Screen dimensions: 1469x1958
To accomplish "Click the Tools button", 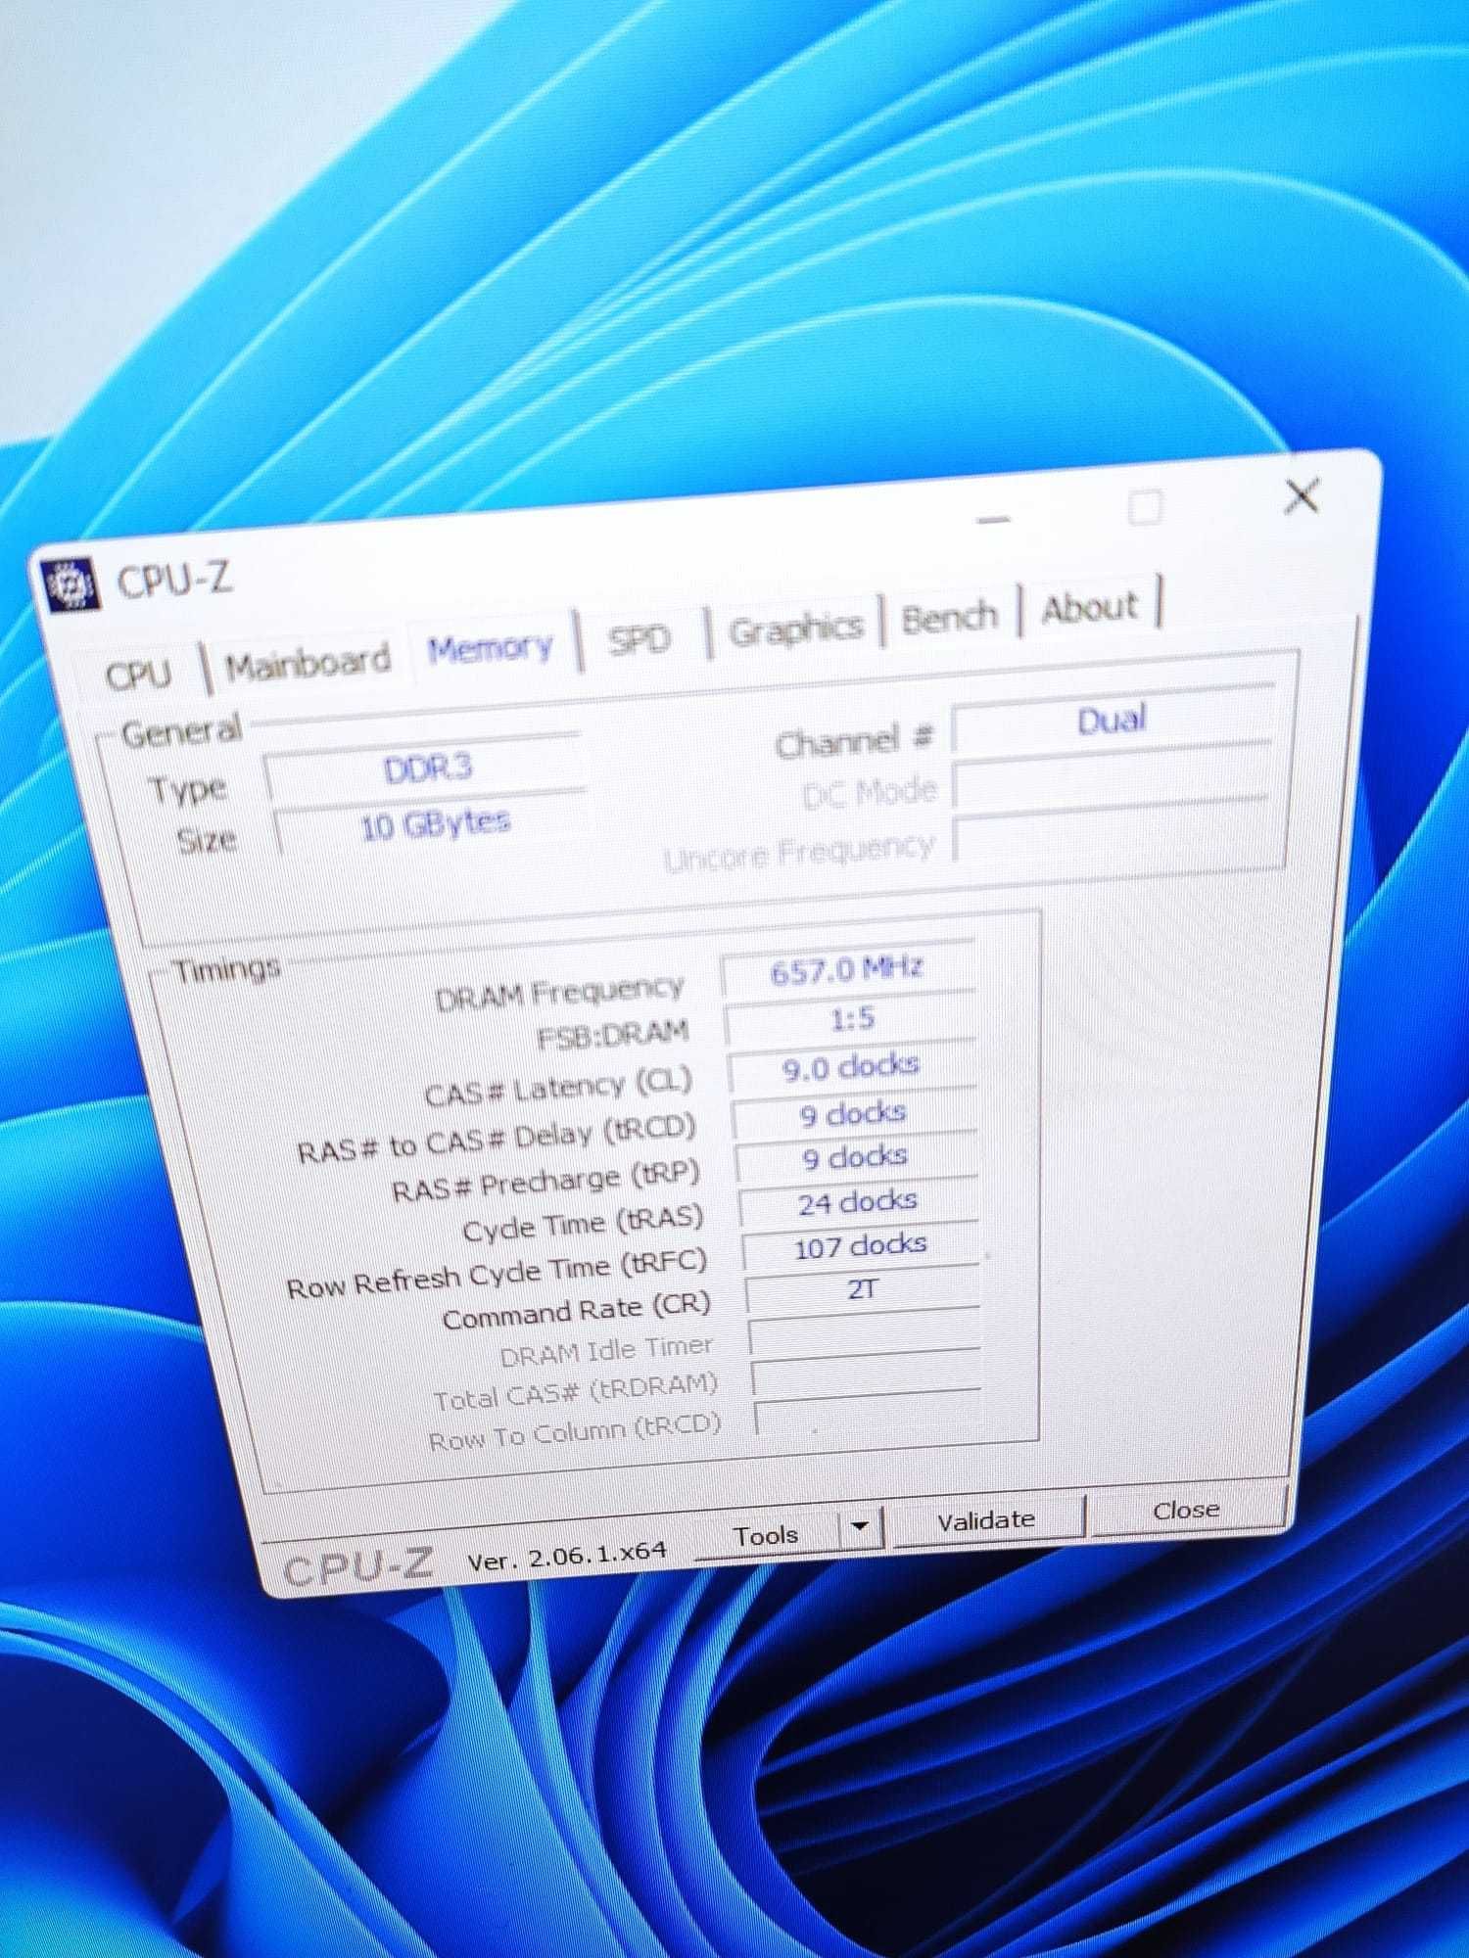I will [766, 1535].
